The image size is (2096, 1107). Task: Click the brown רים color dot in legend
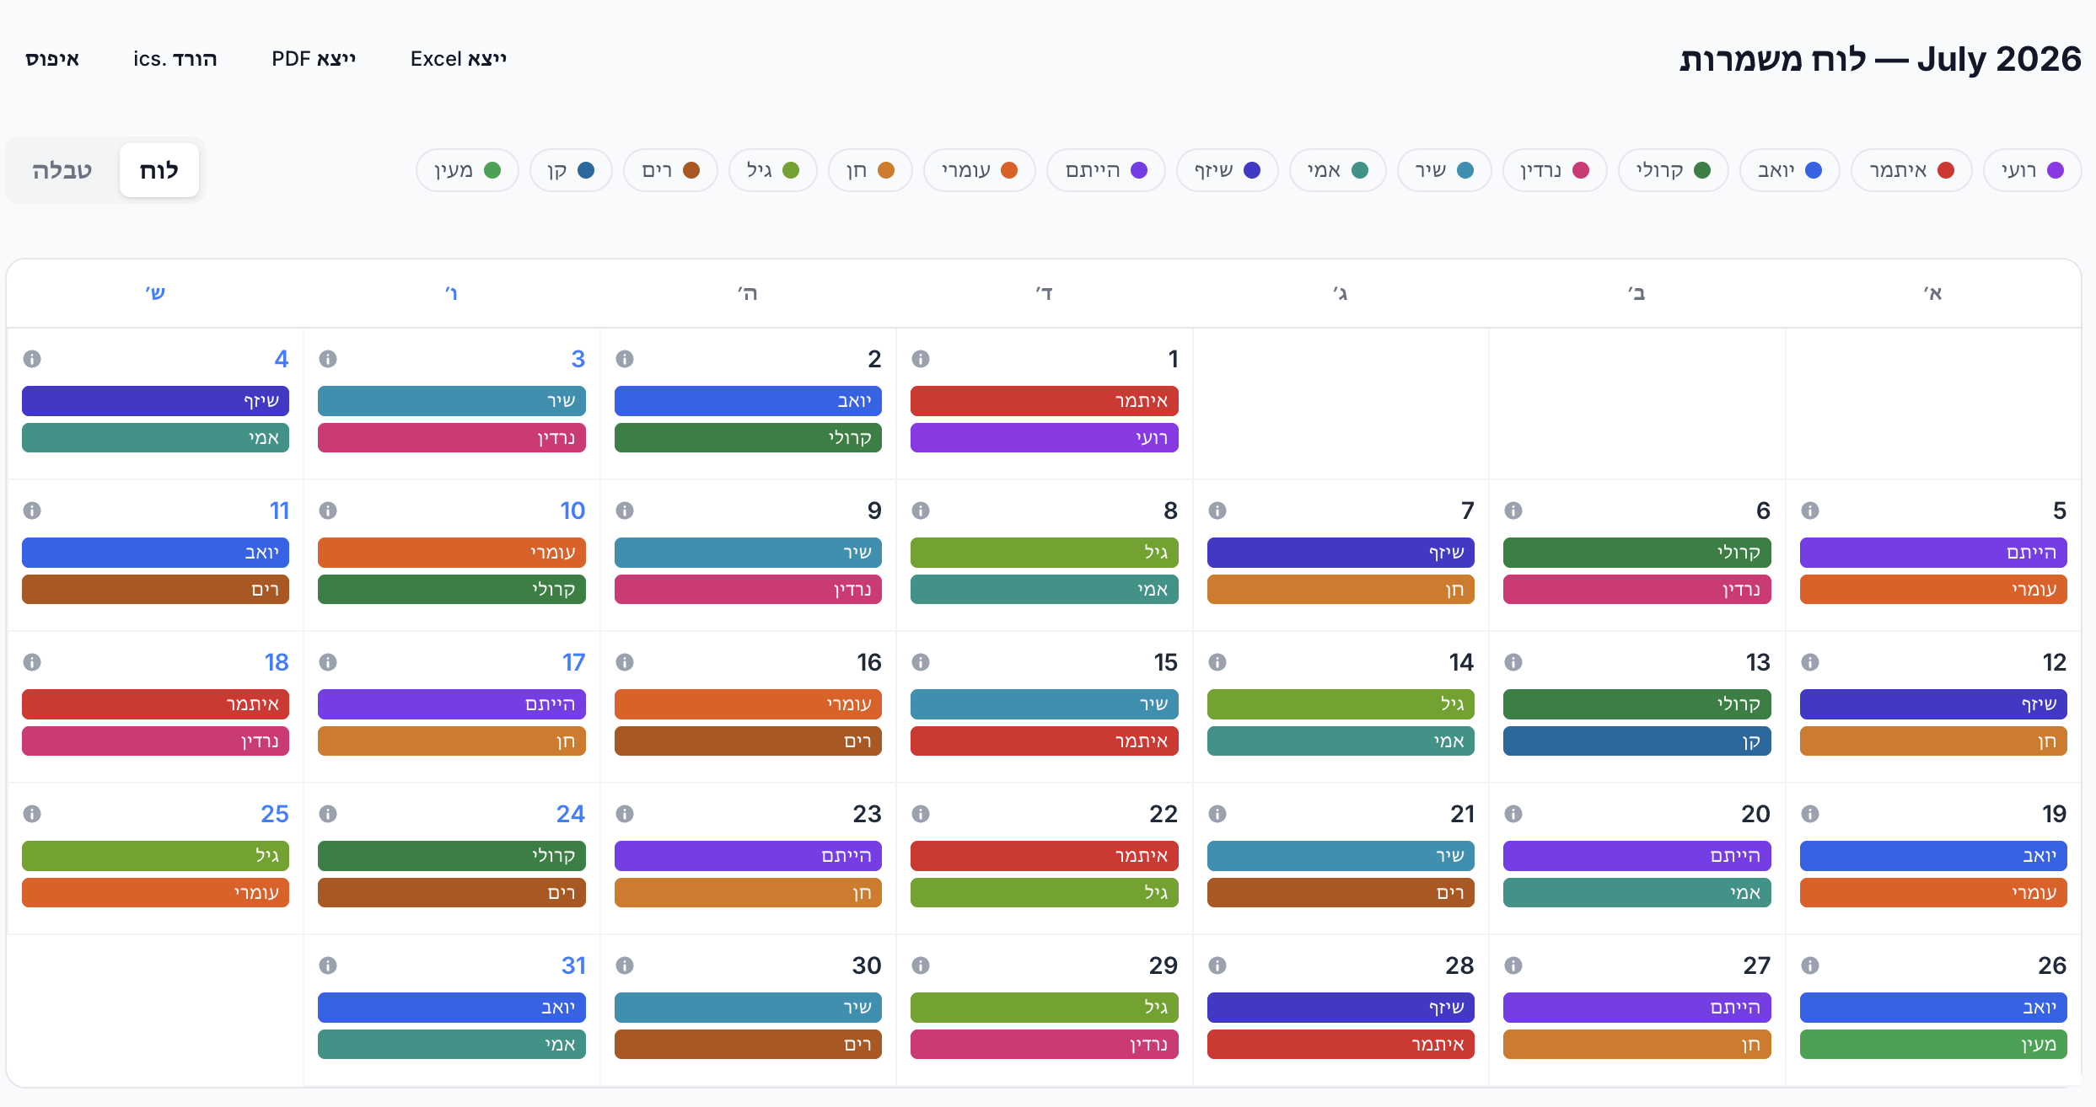coord(691,170)
